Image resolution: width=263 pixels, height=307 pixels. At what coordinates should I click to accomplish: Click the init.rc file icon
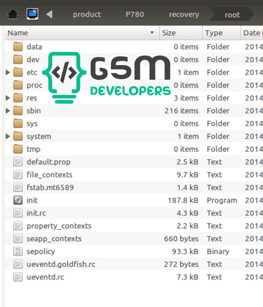18,213
